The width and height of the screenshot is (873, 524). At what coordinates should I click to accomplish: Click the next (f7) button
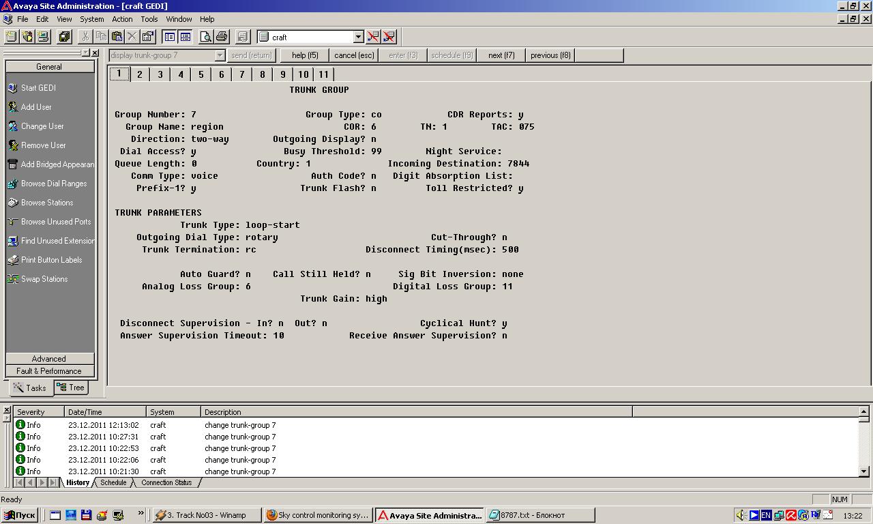click(501, 55)
